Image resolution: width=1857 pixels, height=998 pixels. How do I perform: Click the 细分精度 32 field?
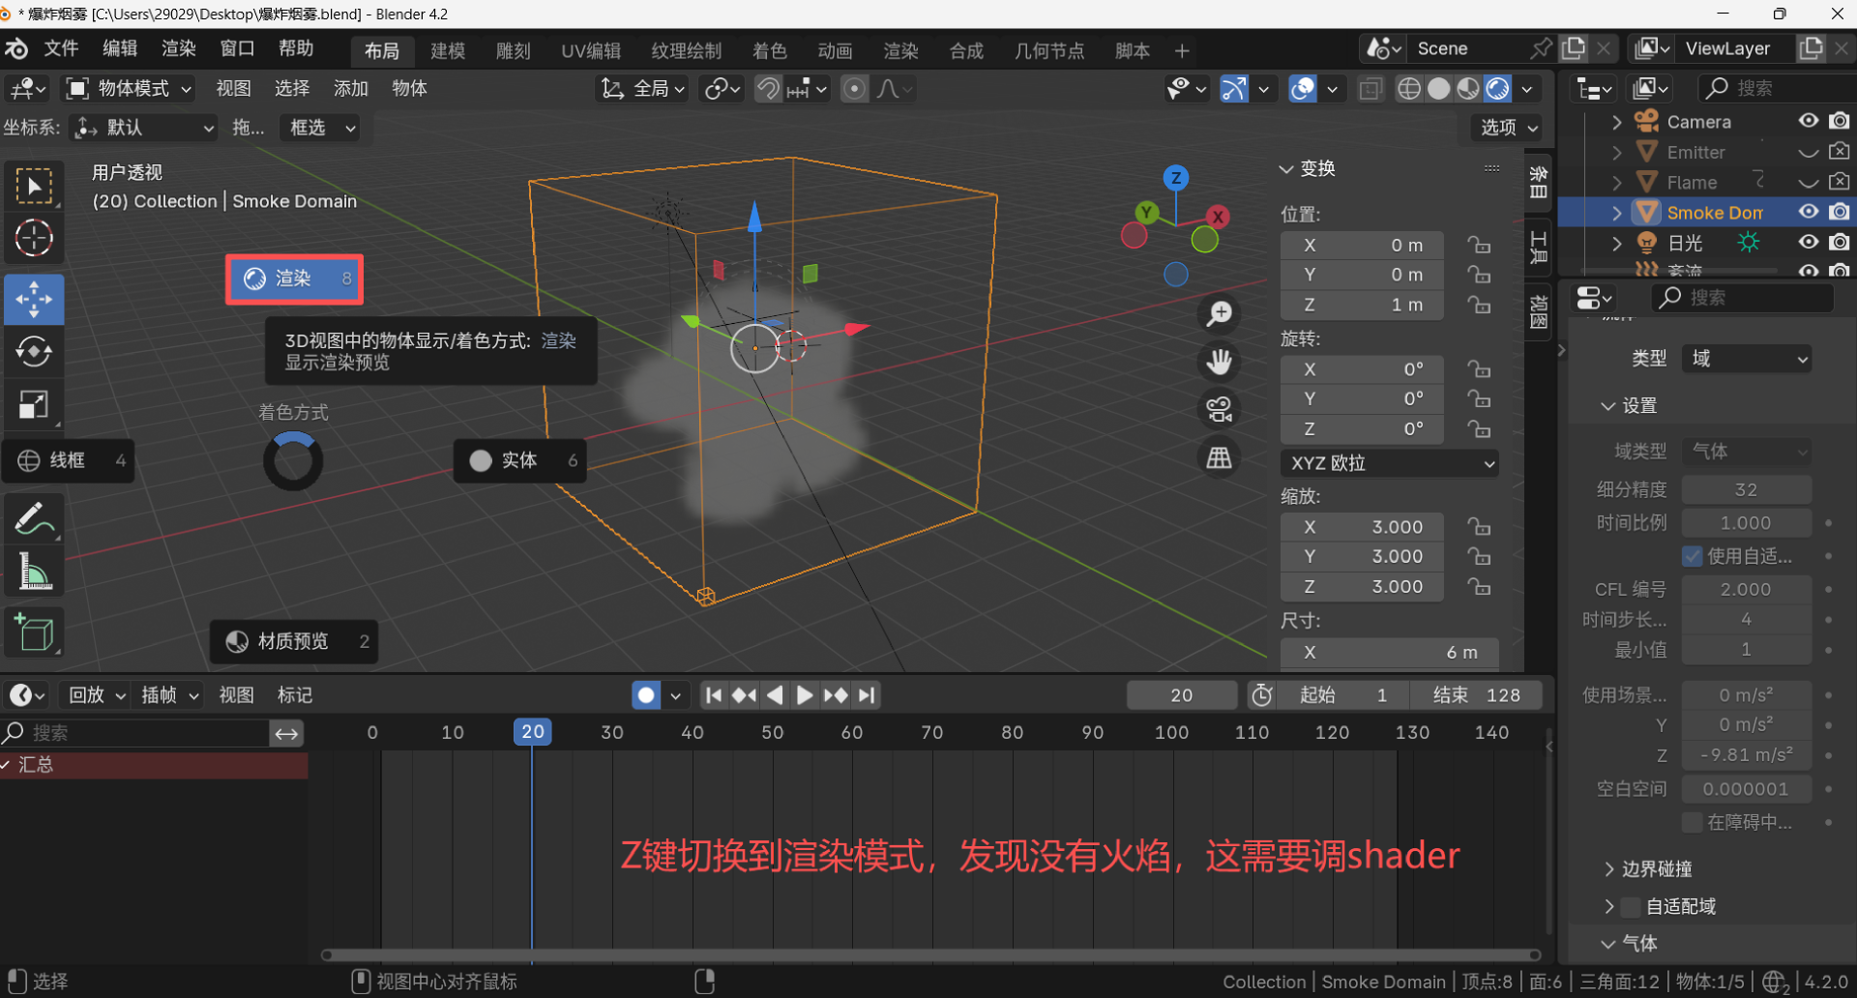(x=1746, y=489)
